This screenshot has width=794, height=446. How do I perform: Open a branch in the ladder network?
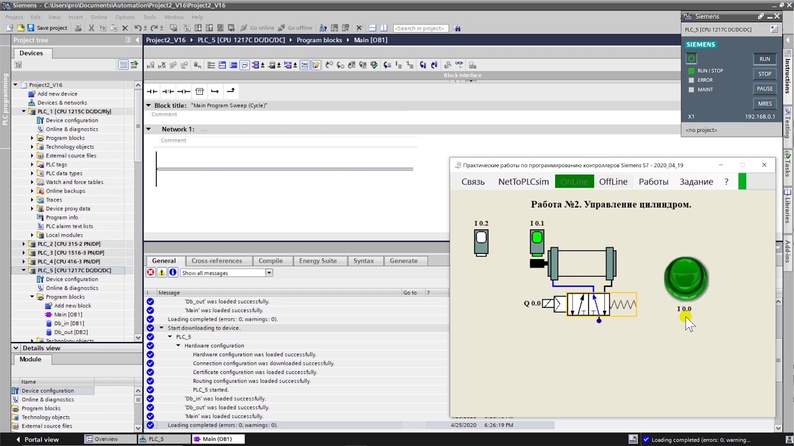pyautogui.click(x=215, y=92)
